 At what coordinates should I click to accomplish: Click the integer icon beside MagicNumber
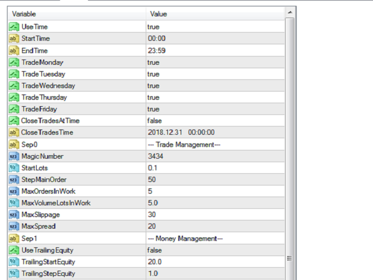pyautogui.click(x=14, y=156)
